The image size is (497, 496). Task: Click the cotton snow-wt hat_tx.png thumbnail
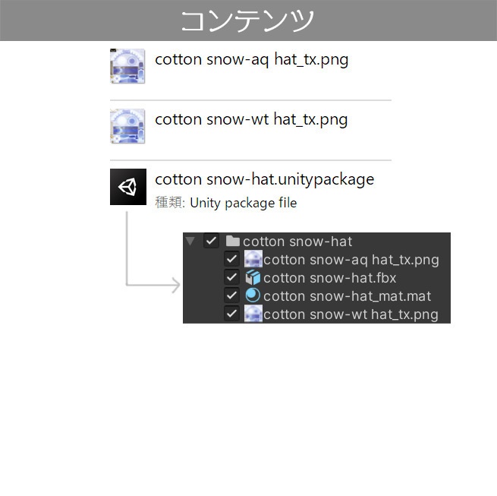127,126
